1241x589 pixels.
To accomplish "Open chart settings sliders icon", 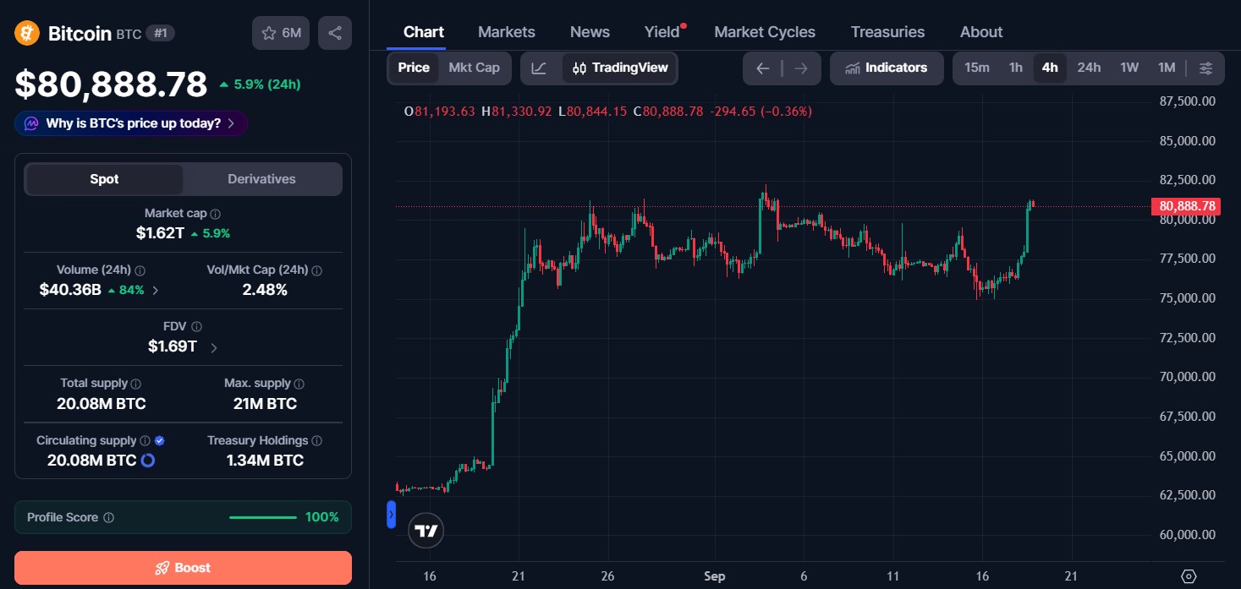I will click(x=1206, y=68).
